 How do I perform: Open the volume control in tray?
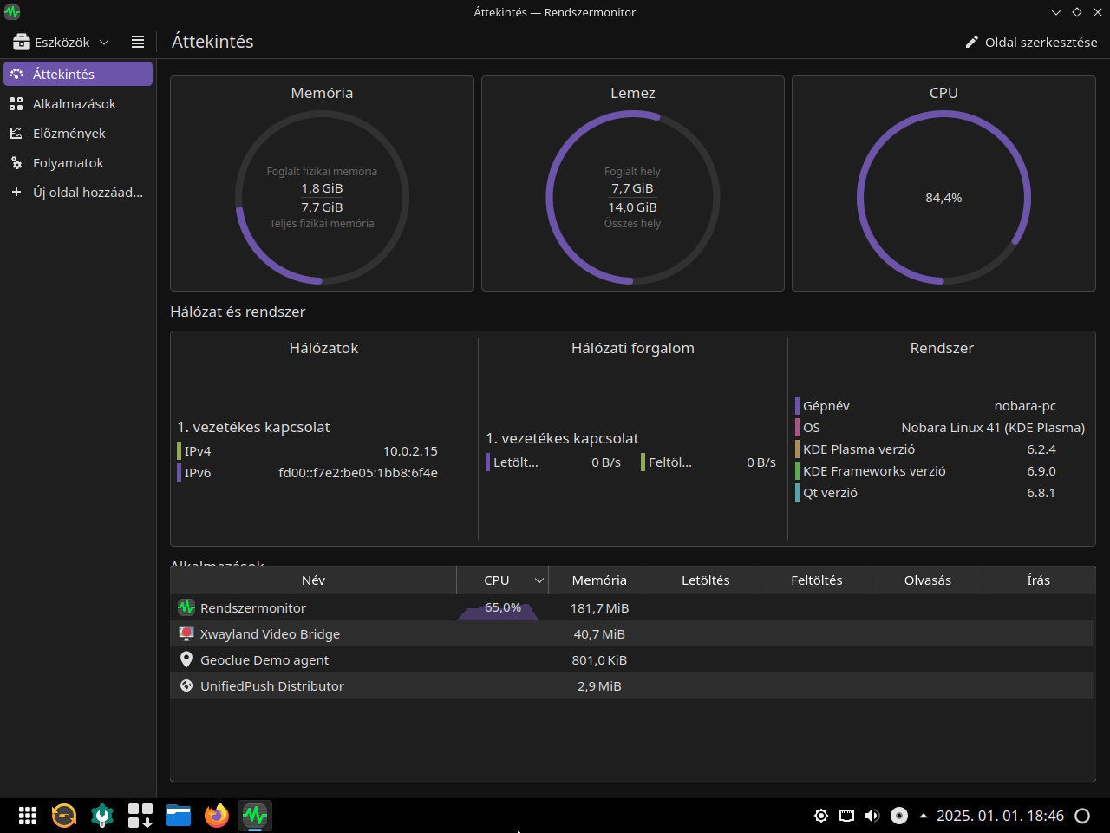[x=872, y=816]
